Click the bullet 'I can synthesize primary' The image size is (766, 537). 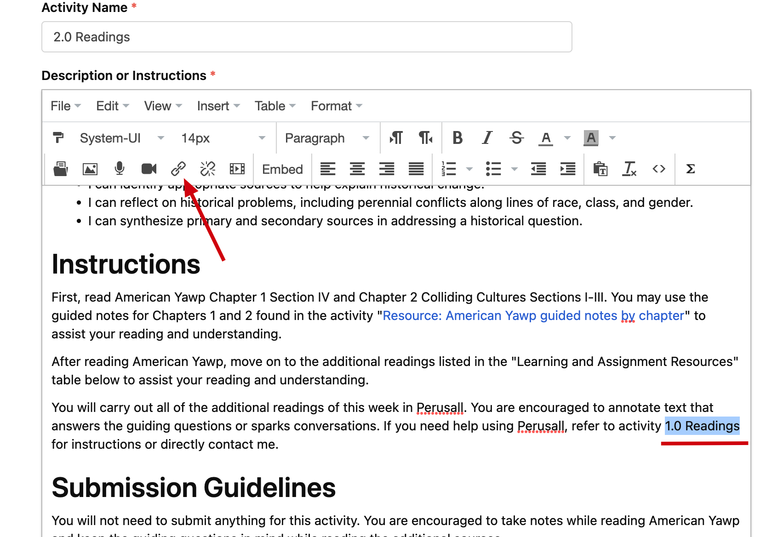coord(335,221)
